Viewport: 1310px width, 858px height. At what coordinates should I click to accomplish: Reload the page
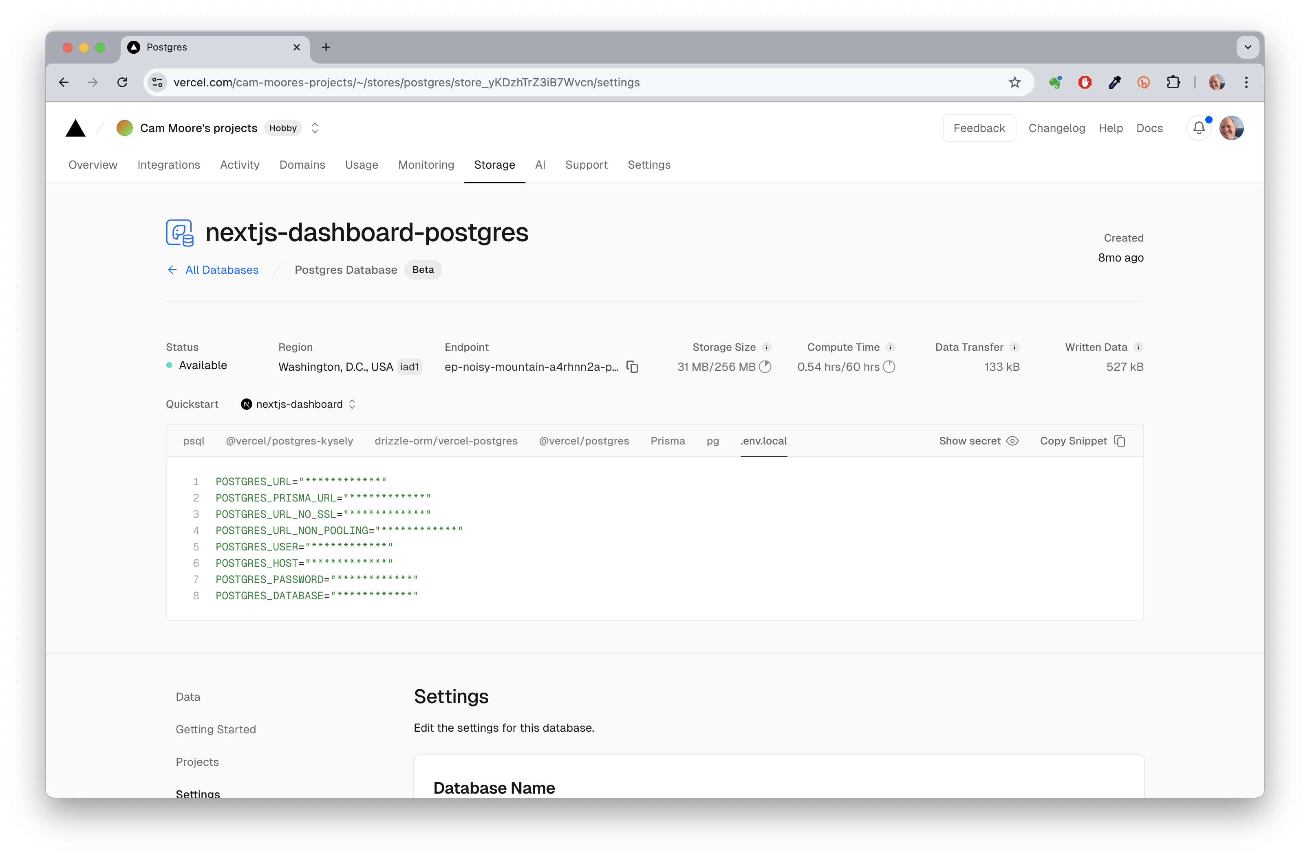pos(122,82)
